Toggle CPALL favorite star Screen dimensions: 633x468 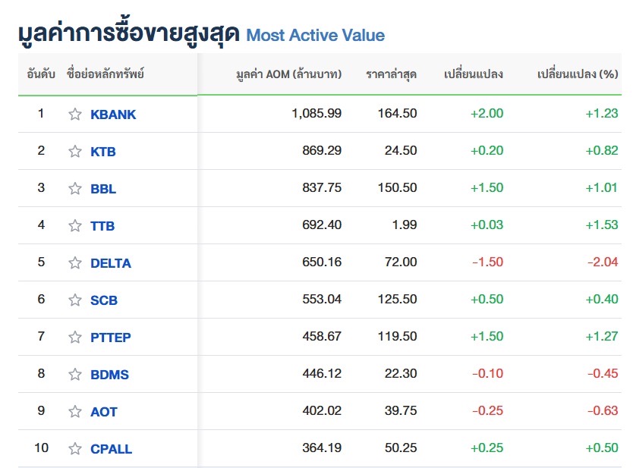(x=74, y=449)
